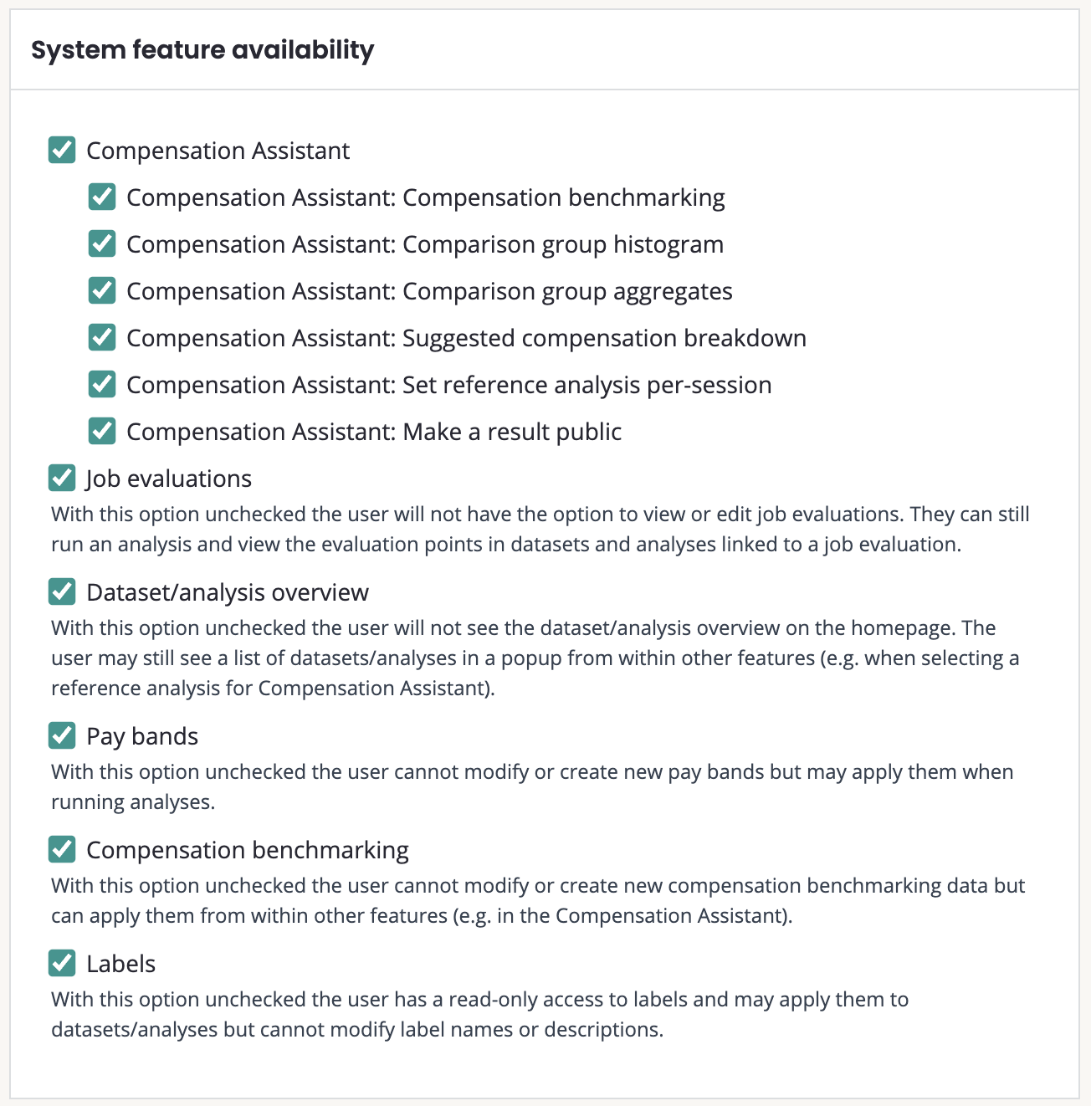This screenshot has height=1106, width=1091.
Task: Untick the Comparison group histogram checkbox
Action: pyautogui.click(x=102, y=244)
